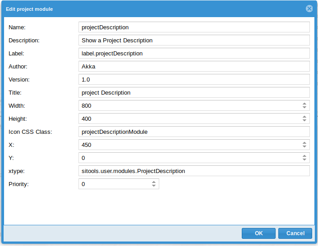Lower the Priority value with down arrow
The height and width of the screenshot is (246, 318).
[x=154, y=186]
